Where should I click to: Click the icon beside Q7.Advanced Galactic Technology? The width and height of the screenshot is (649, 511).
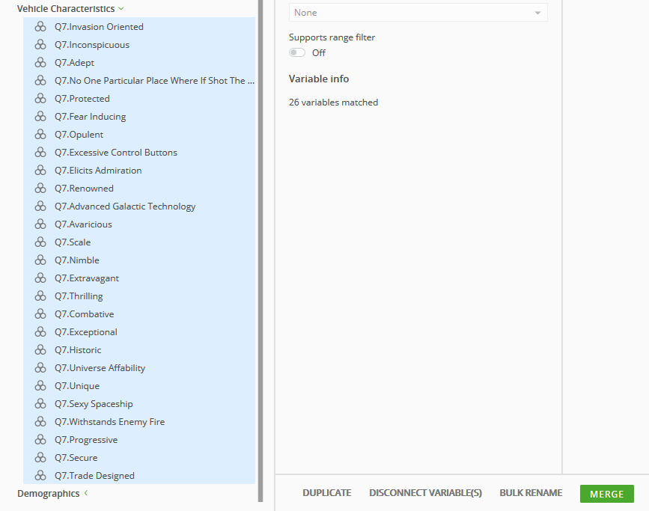40,206
